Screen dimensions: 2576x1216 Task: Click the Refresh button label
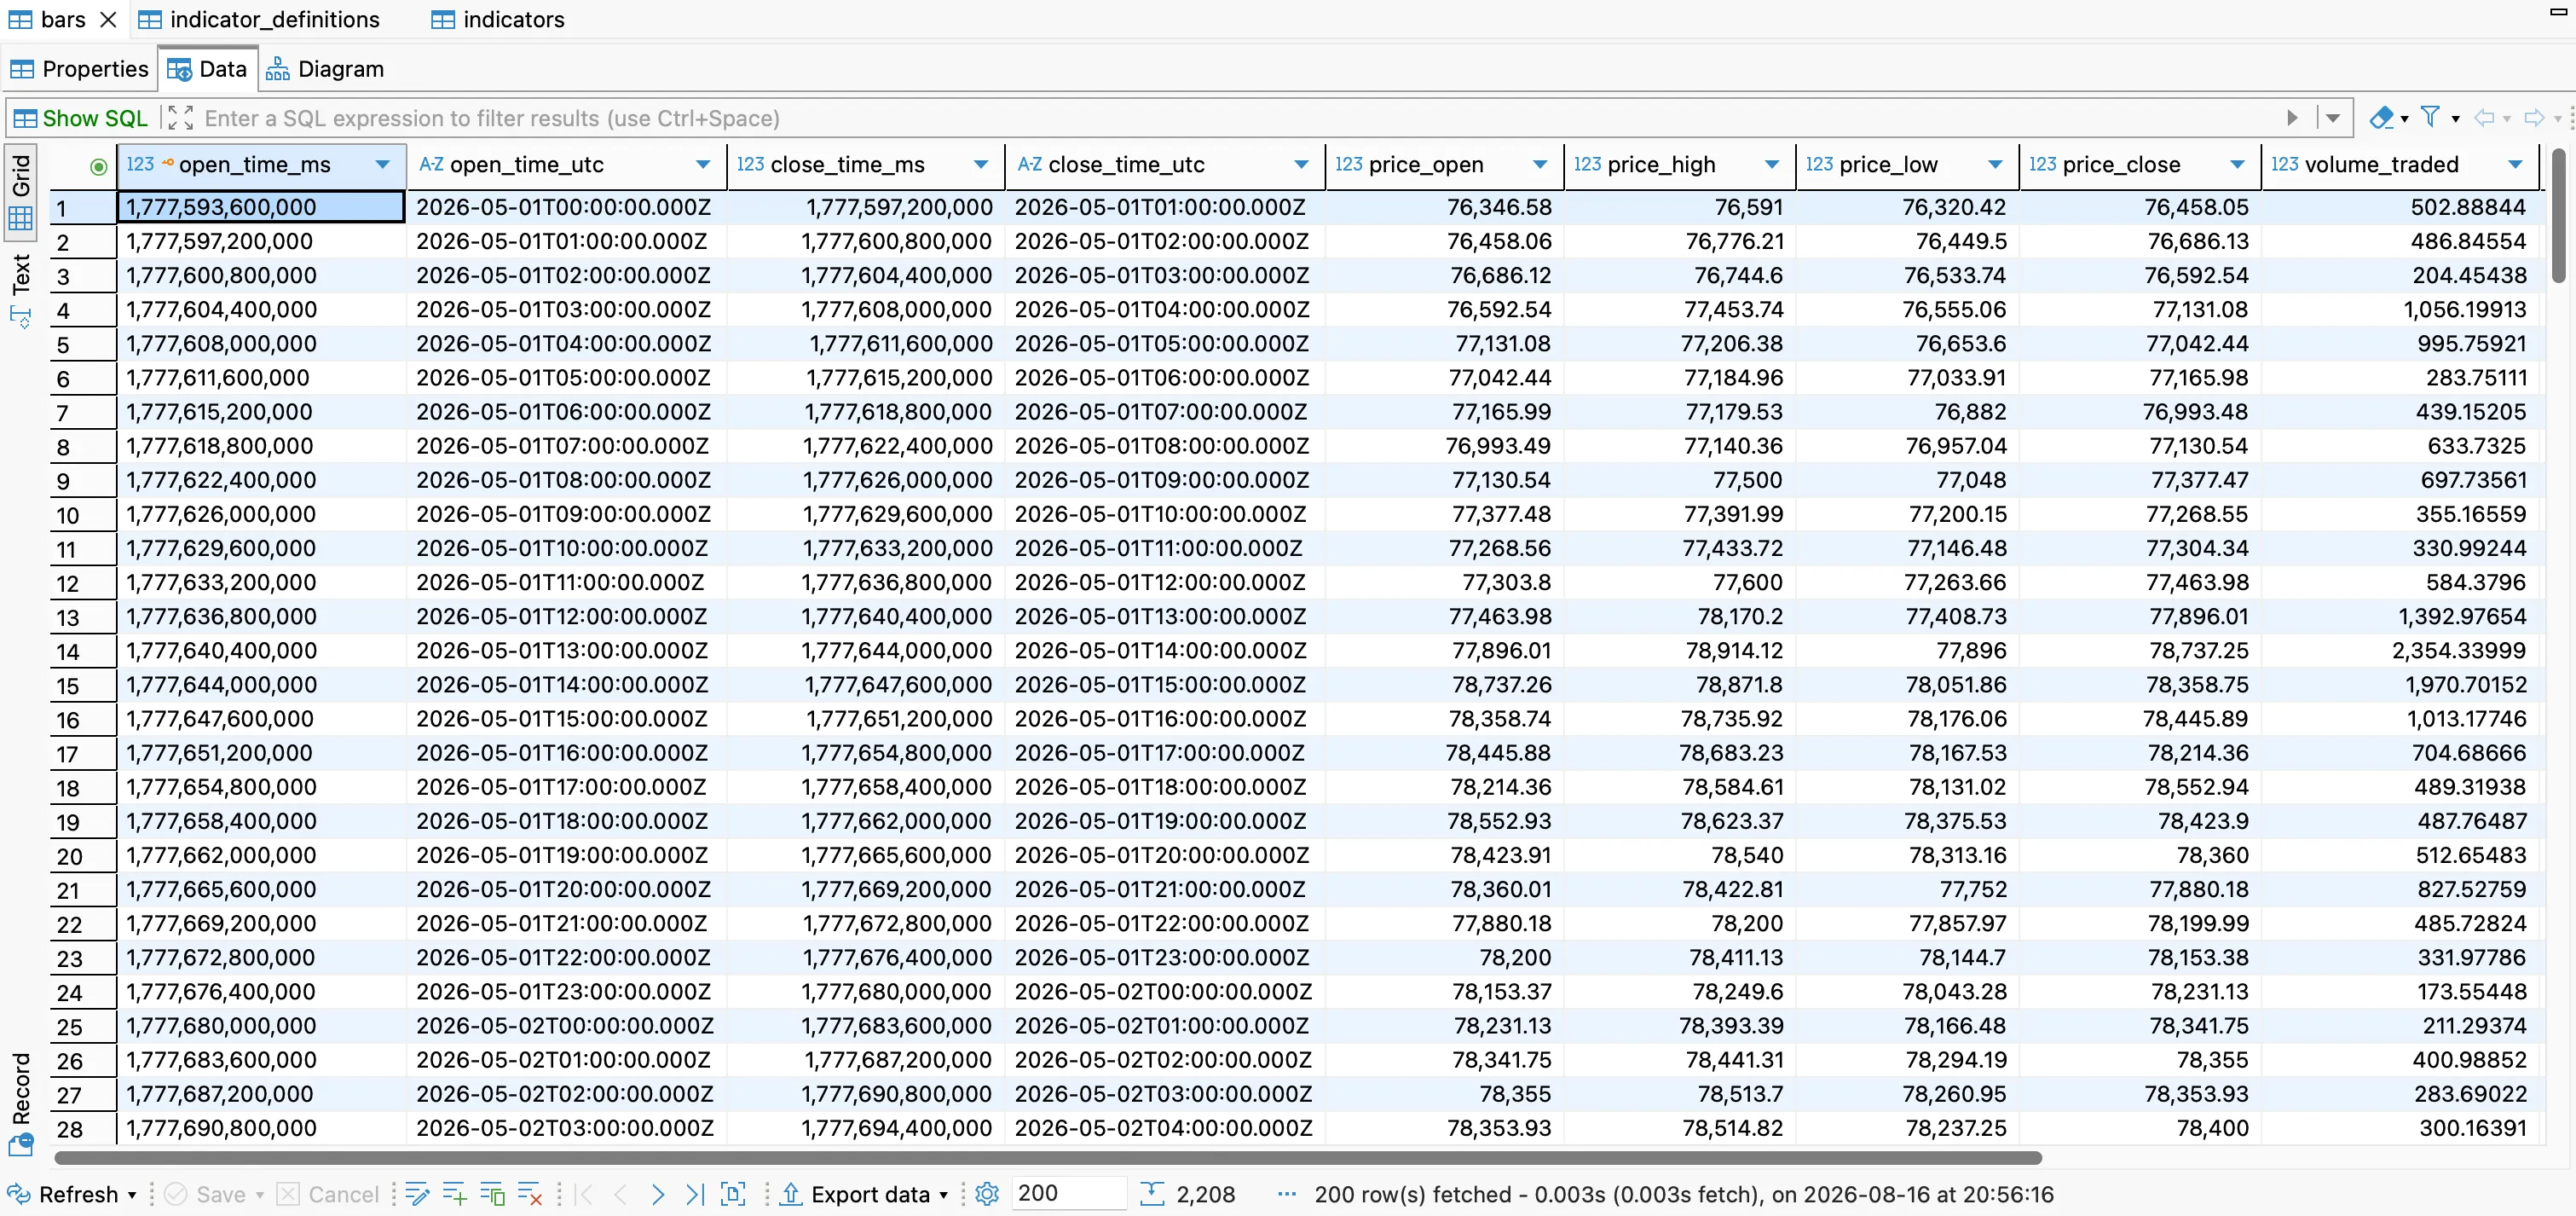click(78, 1194)
